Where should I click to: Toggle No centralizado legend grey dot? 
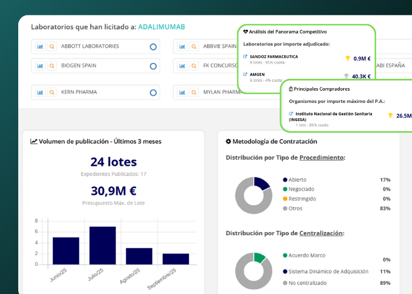285,283
